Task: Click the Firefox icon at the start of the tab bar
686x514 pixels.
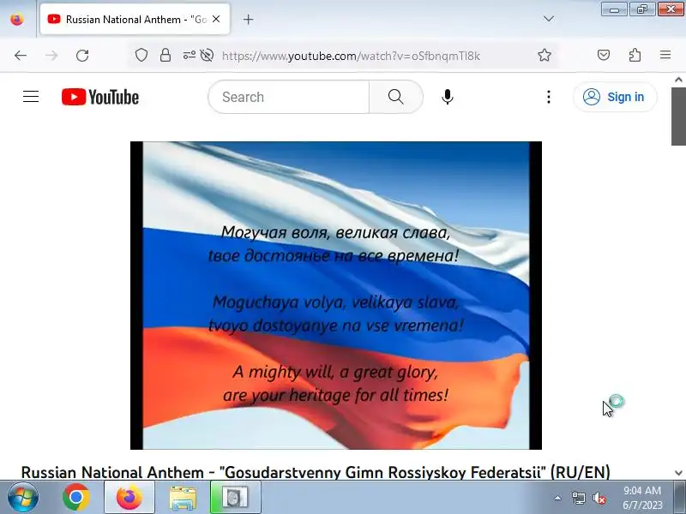Action: pyautogui.click(x=17, y=19)
